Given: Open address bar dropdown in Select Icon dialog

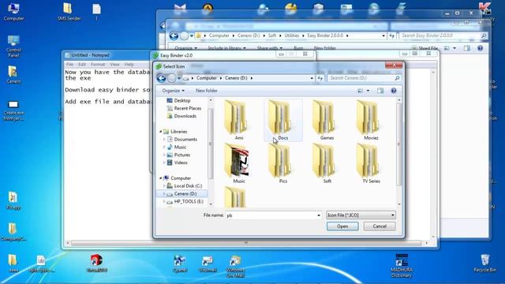Looking at the screenshot, I should tap(312, 78).
